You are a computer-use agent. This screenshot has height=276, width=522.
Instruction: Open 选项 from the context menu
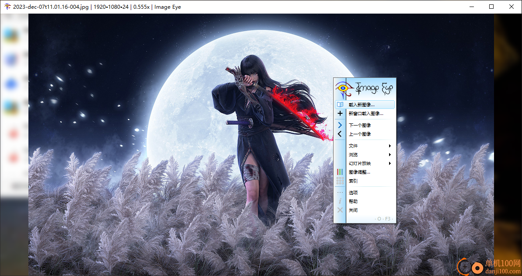click(x=365, y=193)
